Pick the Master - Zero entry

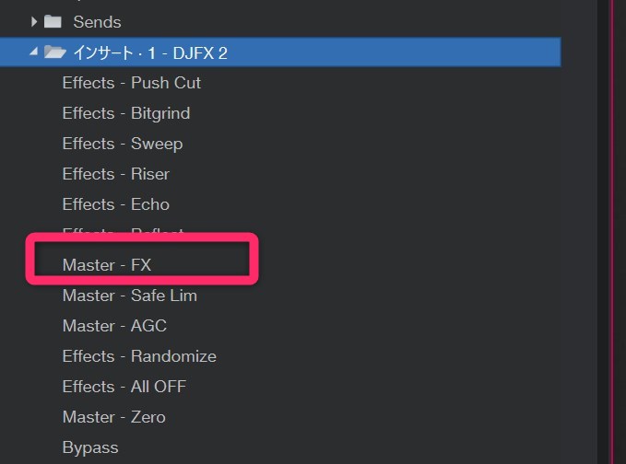(114, 417)
